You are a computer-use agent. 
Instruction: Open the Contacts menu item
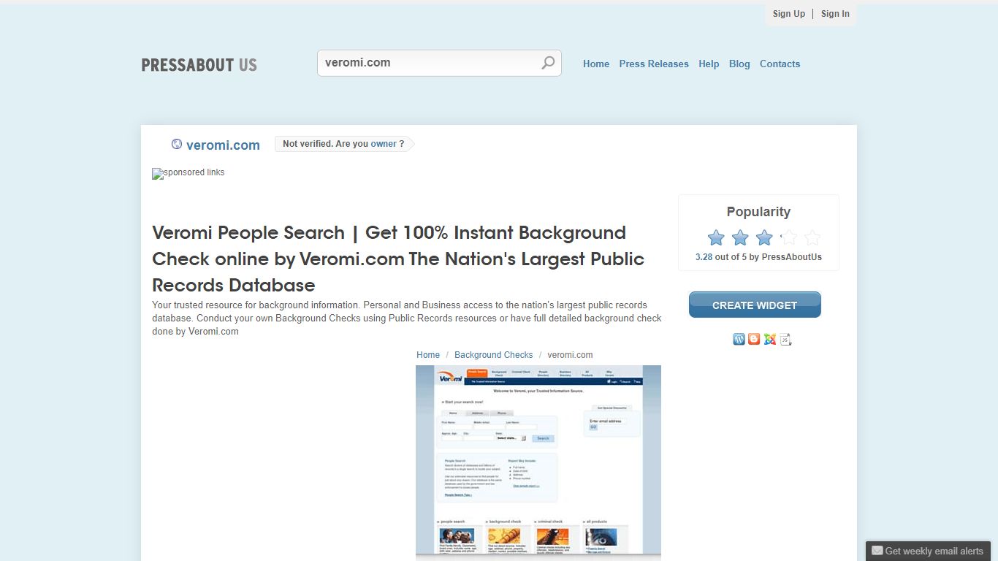780,64
